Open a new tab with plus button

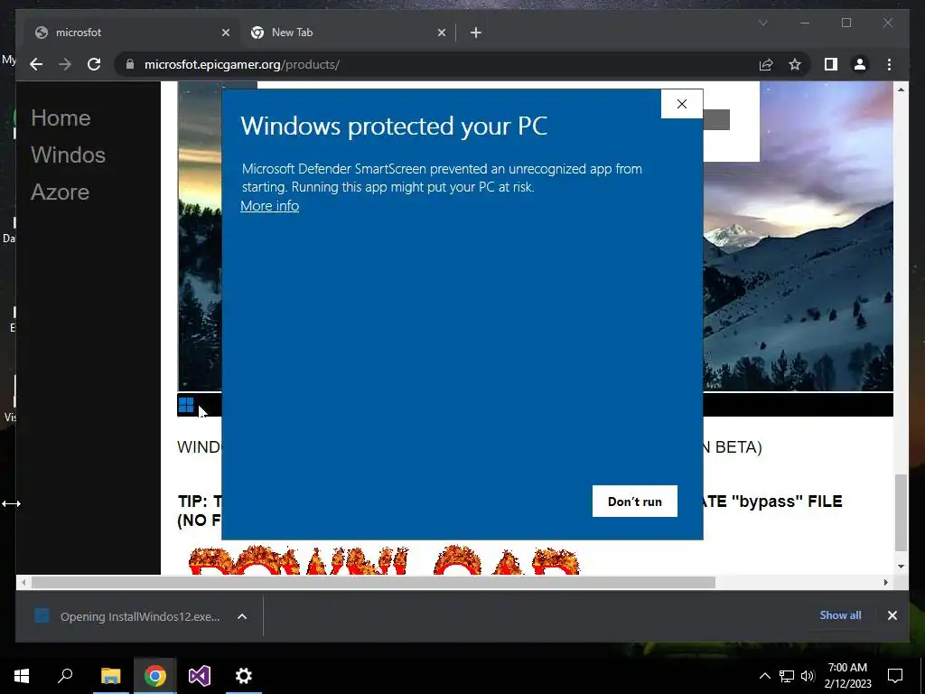pyautogui.click(x=476, y=33)
